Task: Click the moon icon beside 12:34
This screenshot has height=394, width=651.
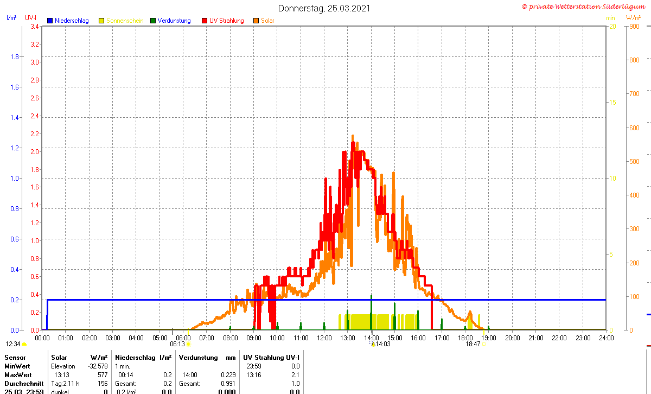Action: (x=24, y=344)
